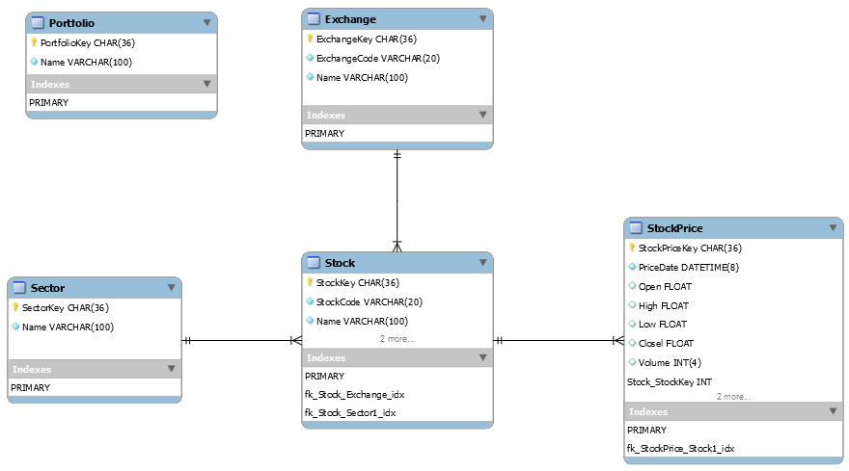The image size is (849, 471).
Task: Click the hollow diamond beside Closel FLOAT
Action: pos(632,343)
